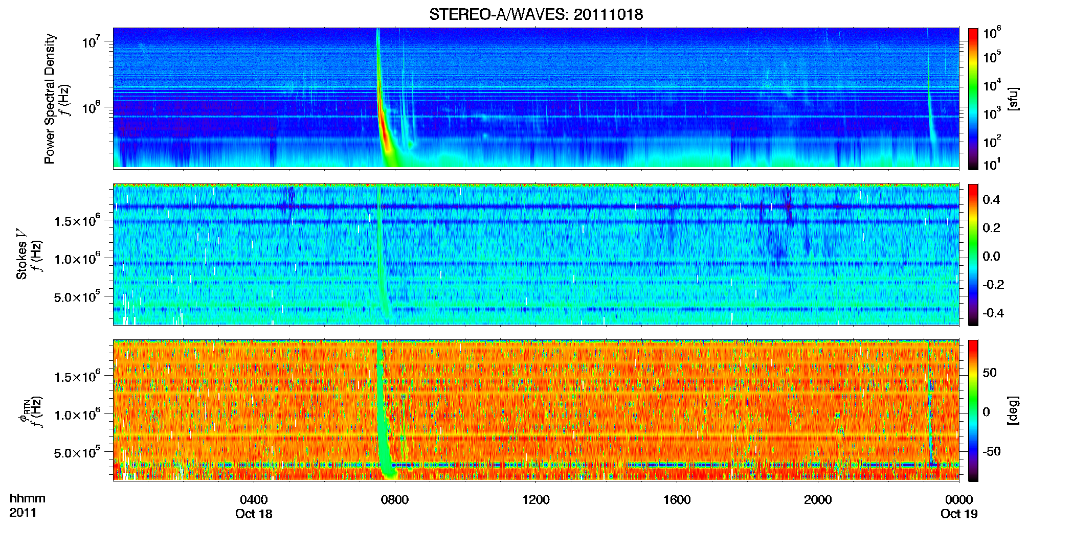Viewport: 1072px width, 552px height.
Task: Click the 2000 time tick label
Action: click(x=818, y=499)
